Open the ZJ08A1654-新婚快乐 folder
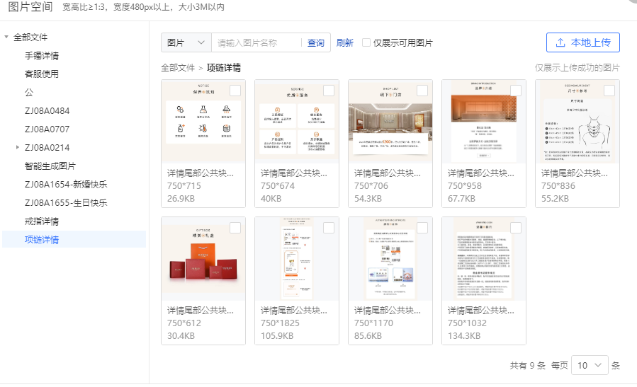637x387 pixels. pyautogui.click(x=66, y=184)
